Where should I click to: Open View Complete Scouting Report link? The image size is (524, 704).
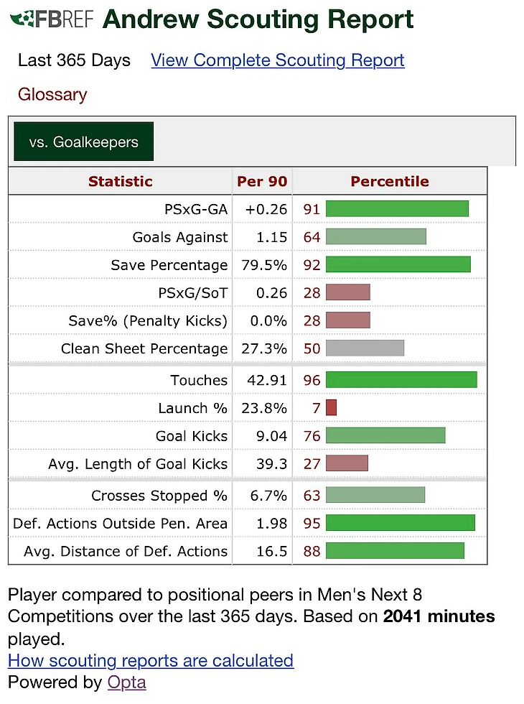tap(278, 60)
